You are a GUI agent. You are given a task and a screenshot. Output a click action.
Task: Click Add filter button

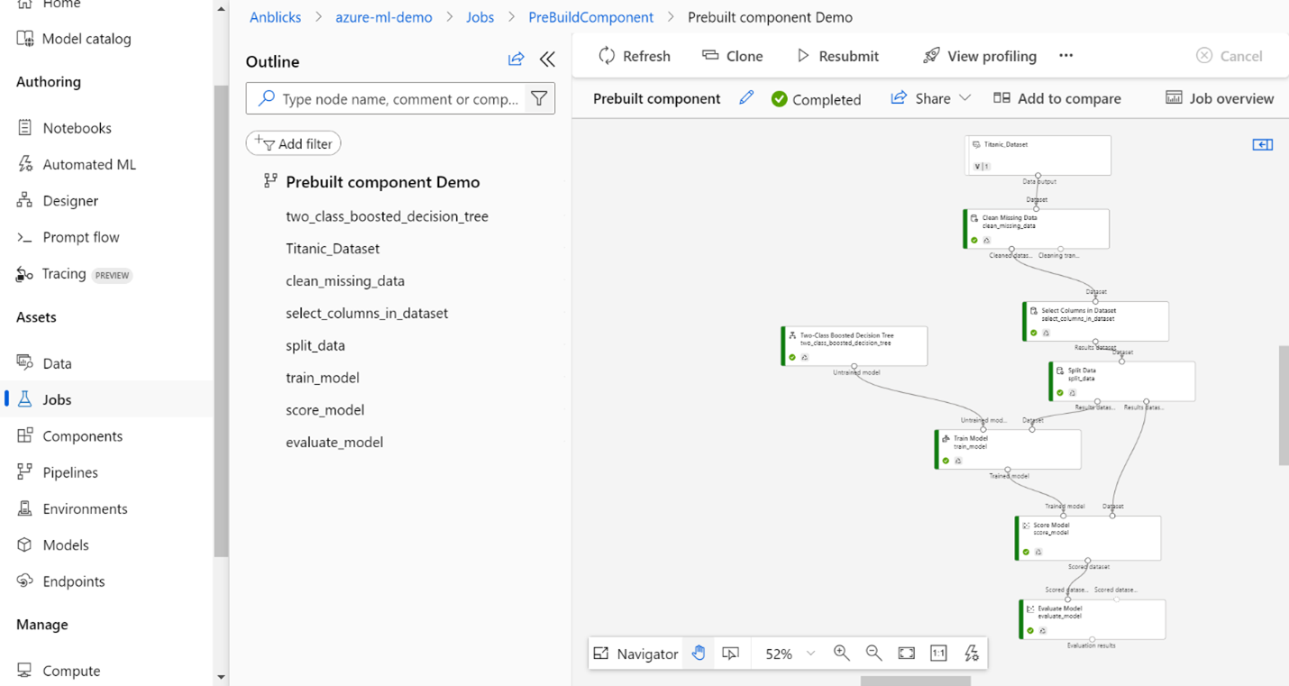[x=294, y=143]
